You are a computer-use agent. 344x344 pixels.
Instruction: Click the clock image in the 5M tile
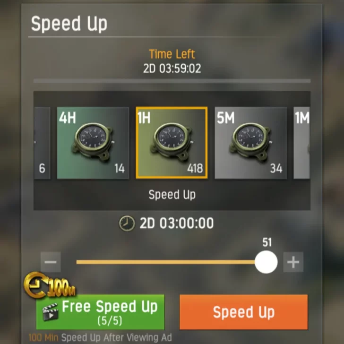250,142
